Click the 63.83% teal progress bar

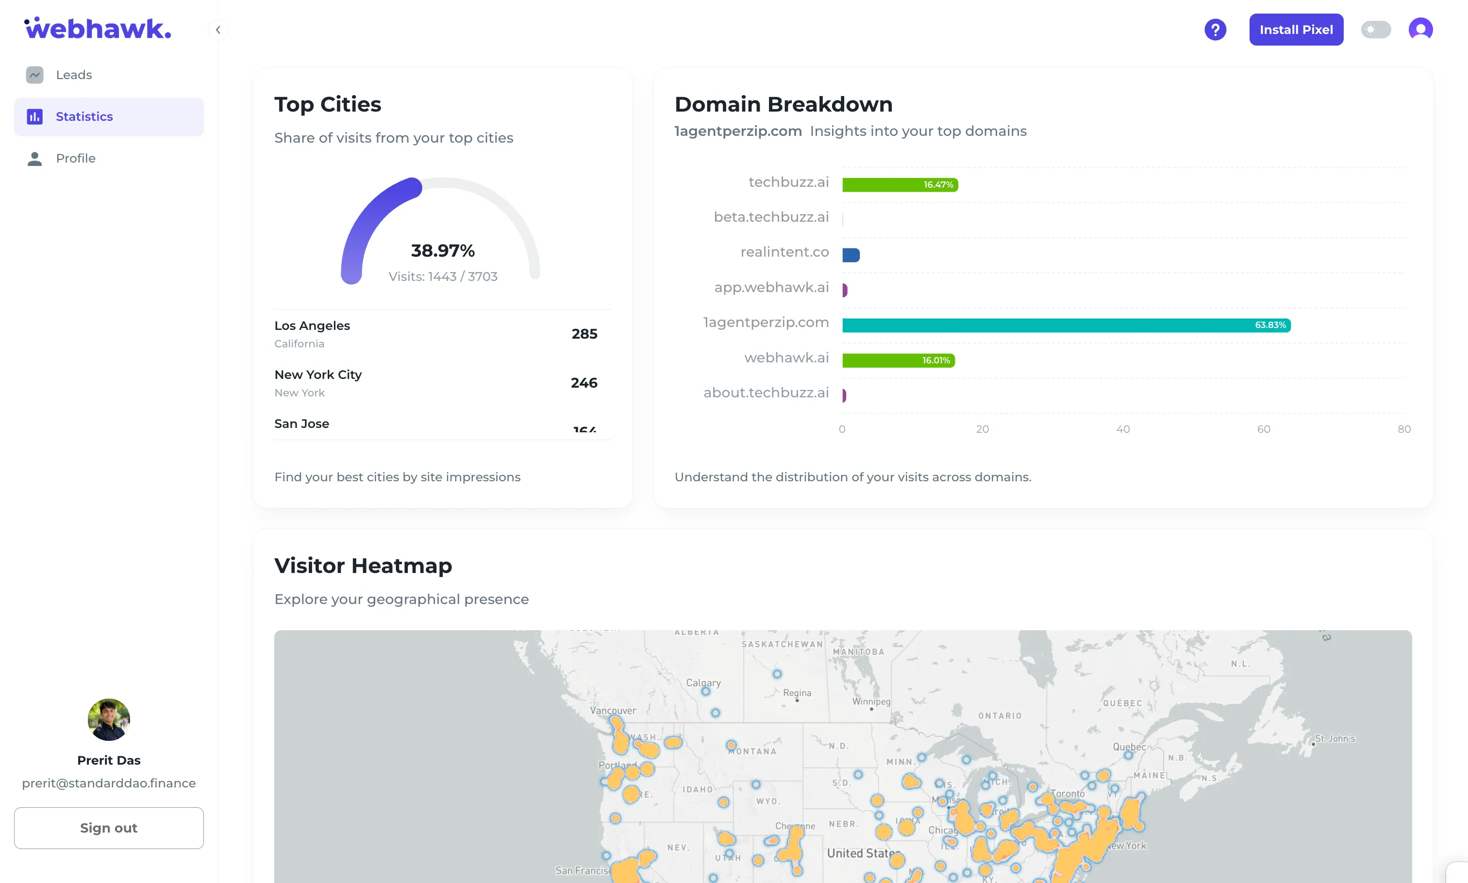(x=1066, y=325)
